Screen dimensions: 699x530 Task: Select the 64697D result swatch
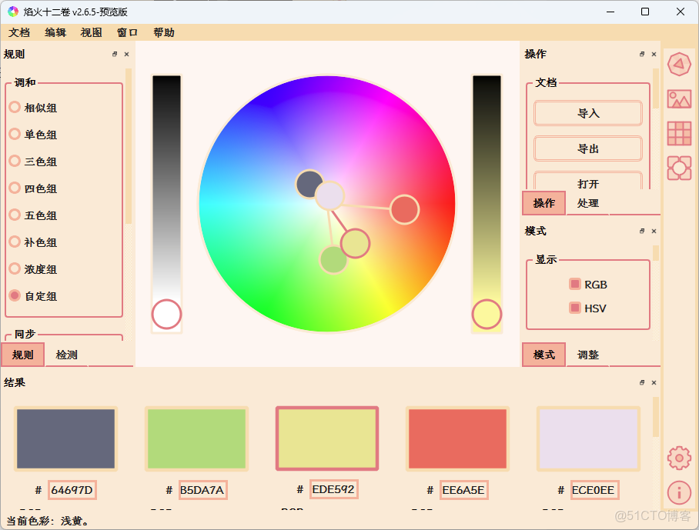point(65,438)
